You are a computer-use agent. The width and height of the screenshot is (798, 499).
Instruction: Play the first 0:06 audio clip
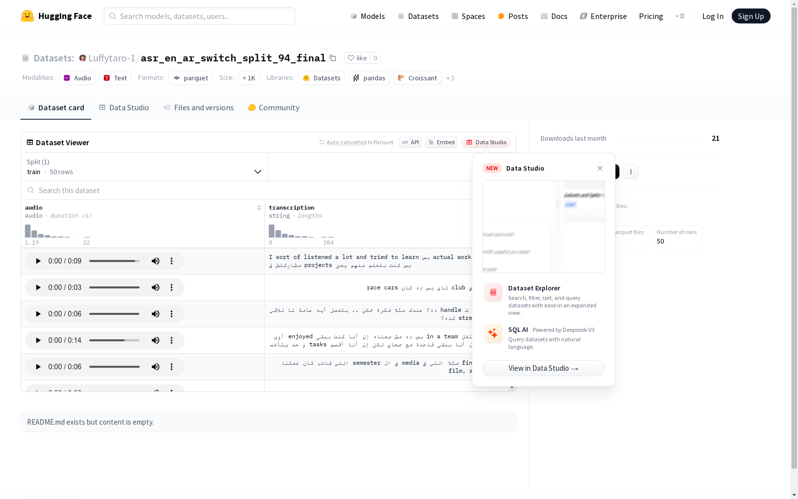(x=38, y=314)
